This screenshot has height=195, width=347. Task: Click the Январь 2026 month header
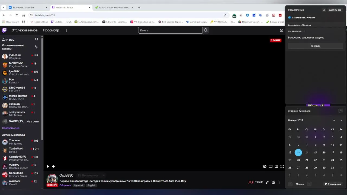pos(295,120)
